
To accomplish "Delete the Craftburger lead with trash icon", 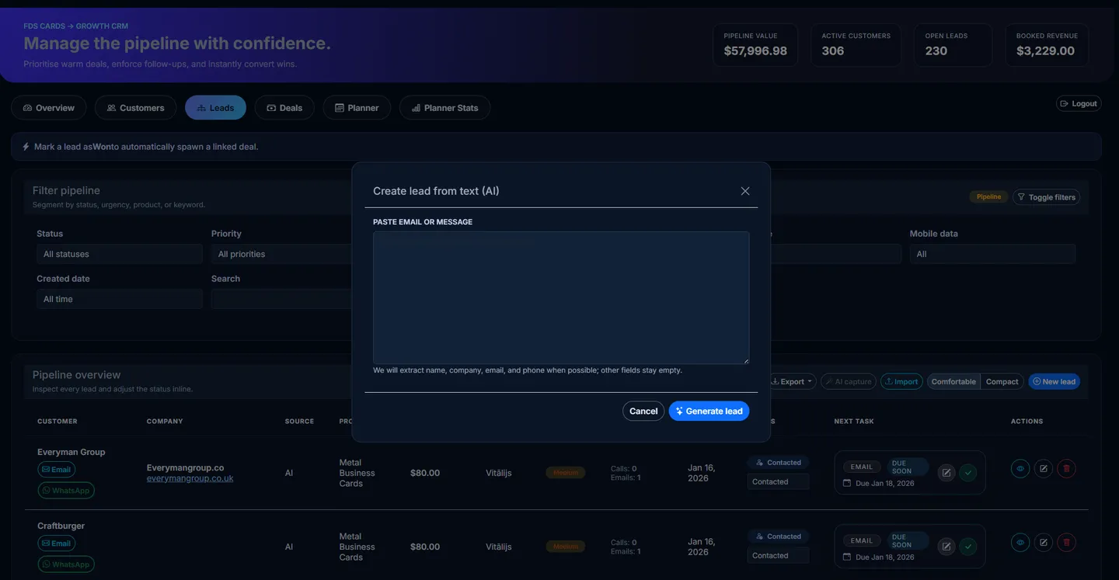I will point(1066,543).
